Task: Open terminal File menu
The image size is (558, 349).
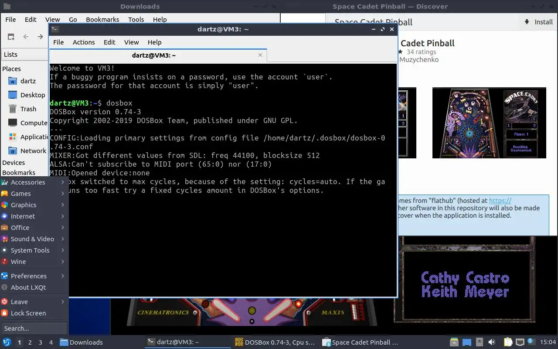Action: [58, 42]
